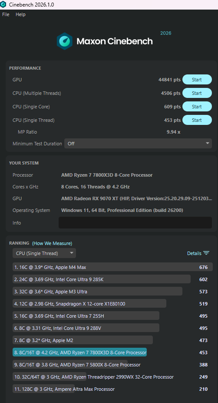218x403 pixels.
Task: Click the 388 score for Ryzen 7 5800X
Action: tap(203, 365)
